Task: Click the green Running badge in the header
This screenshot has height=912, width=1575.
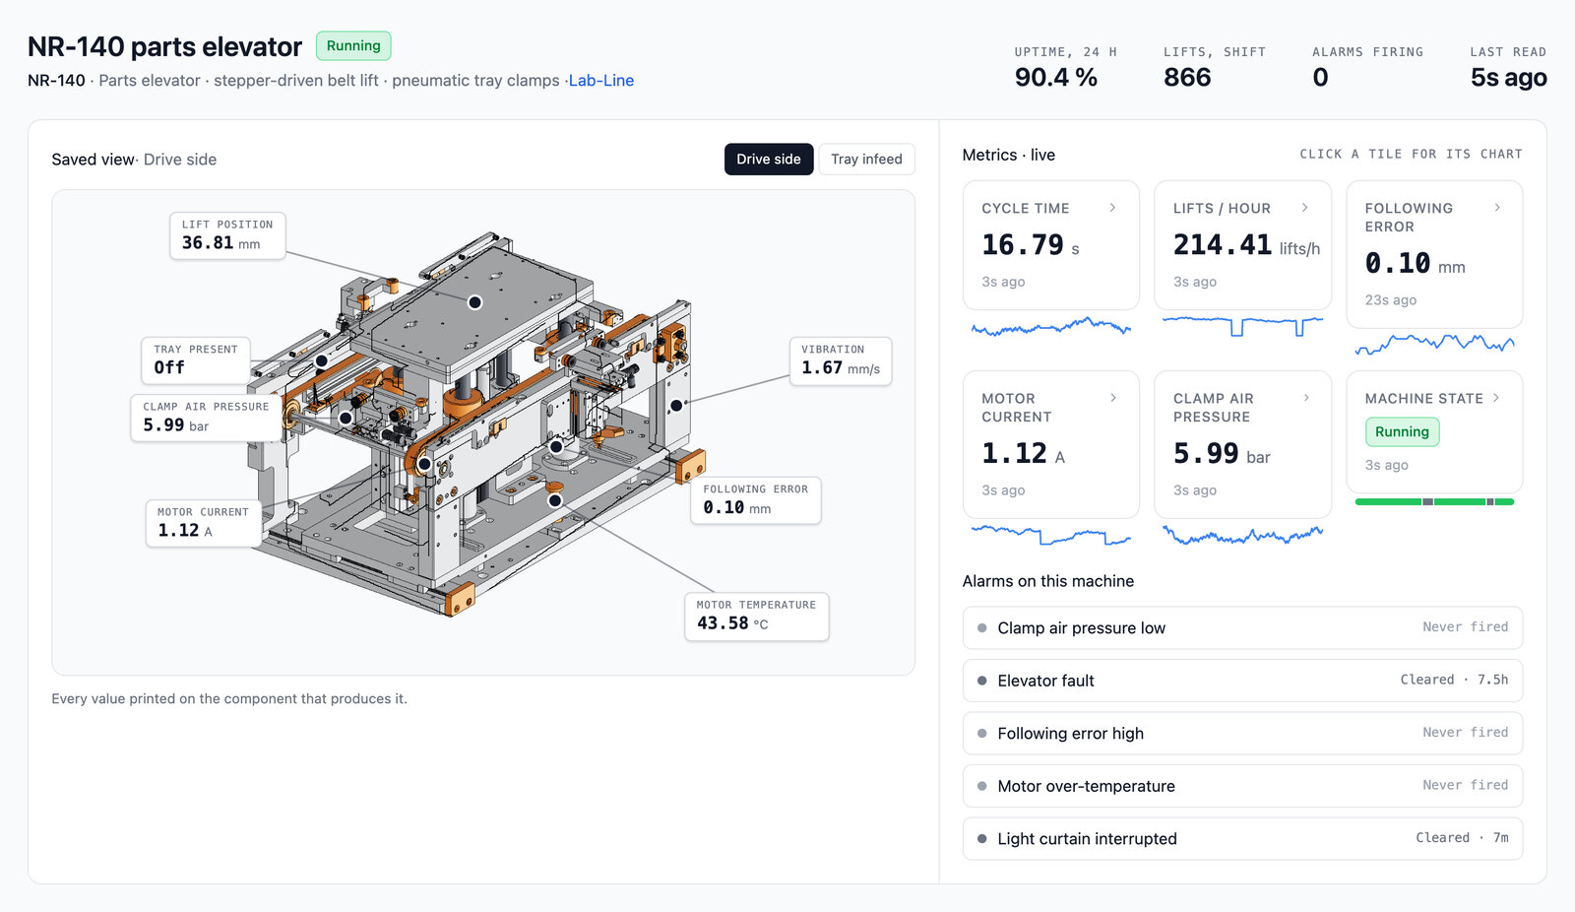Action: pyautogui.click(x=353, y=45)
